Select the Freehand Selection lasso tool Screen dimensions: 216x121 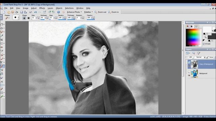coord(2,32)
